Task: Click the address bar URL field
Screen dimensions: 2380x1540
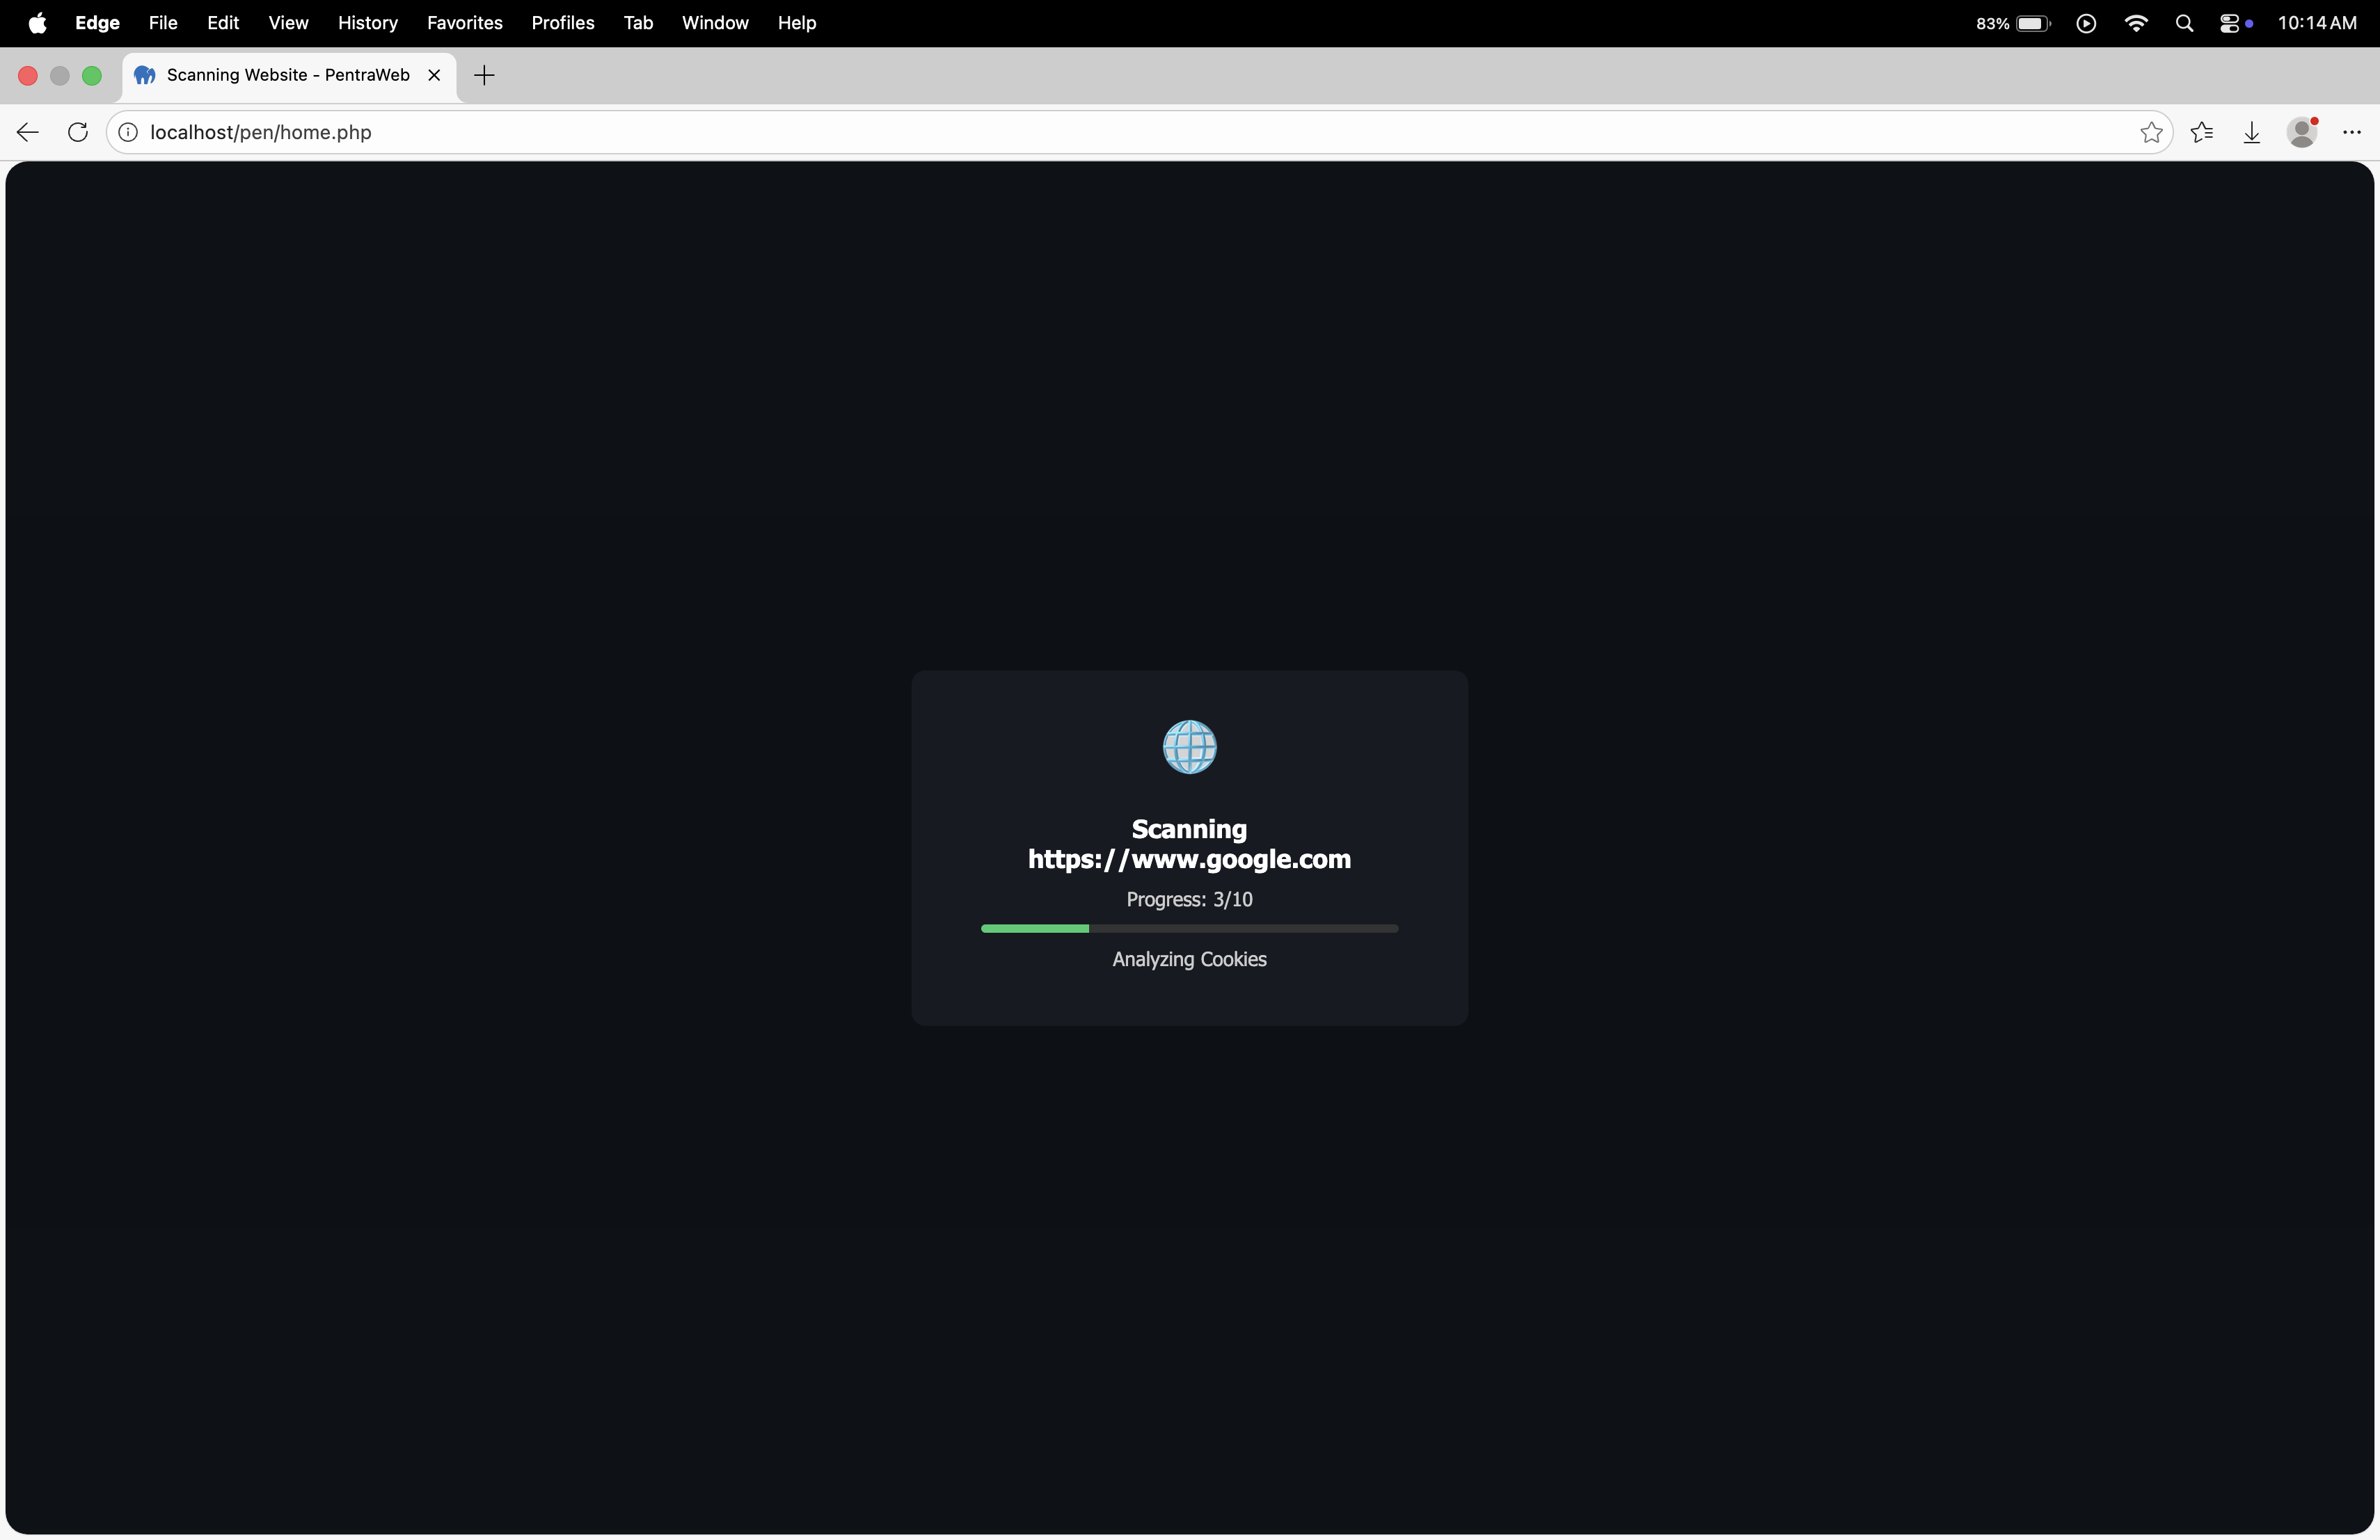Action: click(1100, 132)
